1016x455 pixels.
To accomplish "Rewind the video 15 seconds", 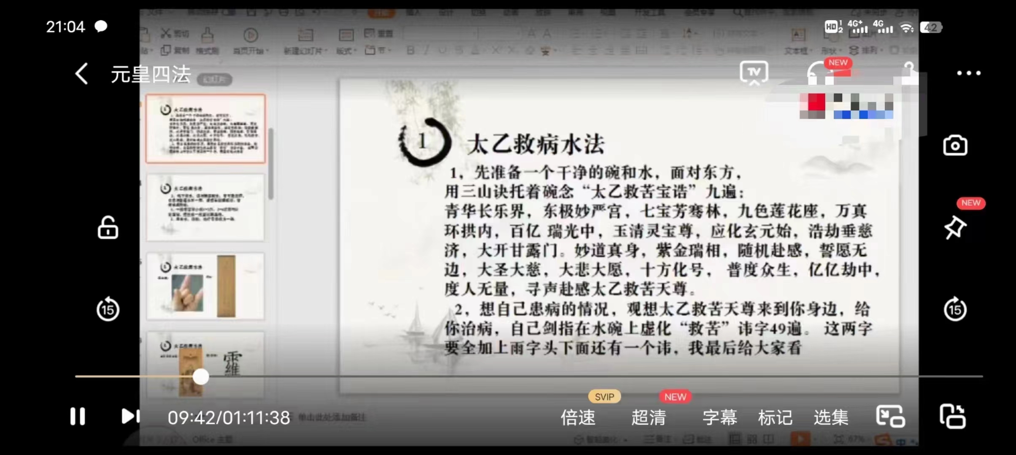I will click(x=108, y=309).
